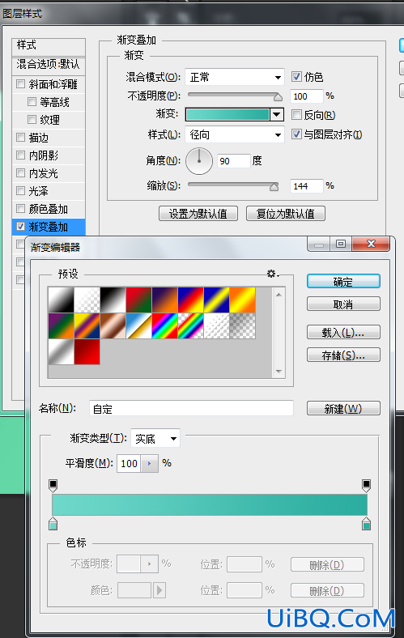
Task: Toggle 与图层对齐 align with layer checkbox
Action: pyautogui.click(x=296, y=134)
